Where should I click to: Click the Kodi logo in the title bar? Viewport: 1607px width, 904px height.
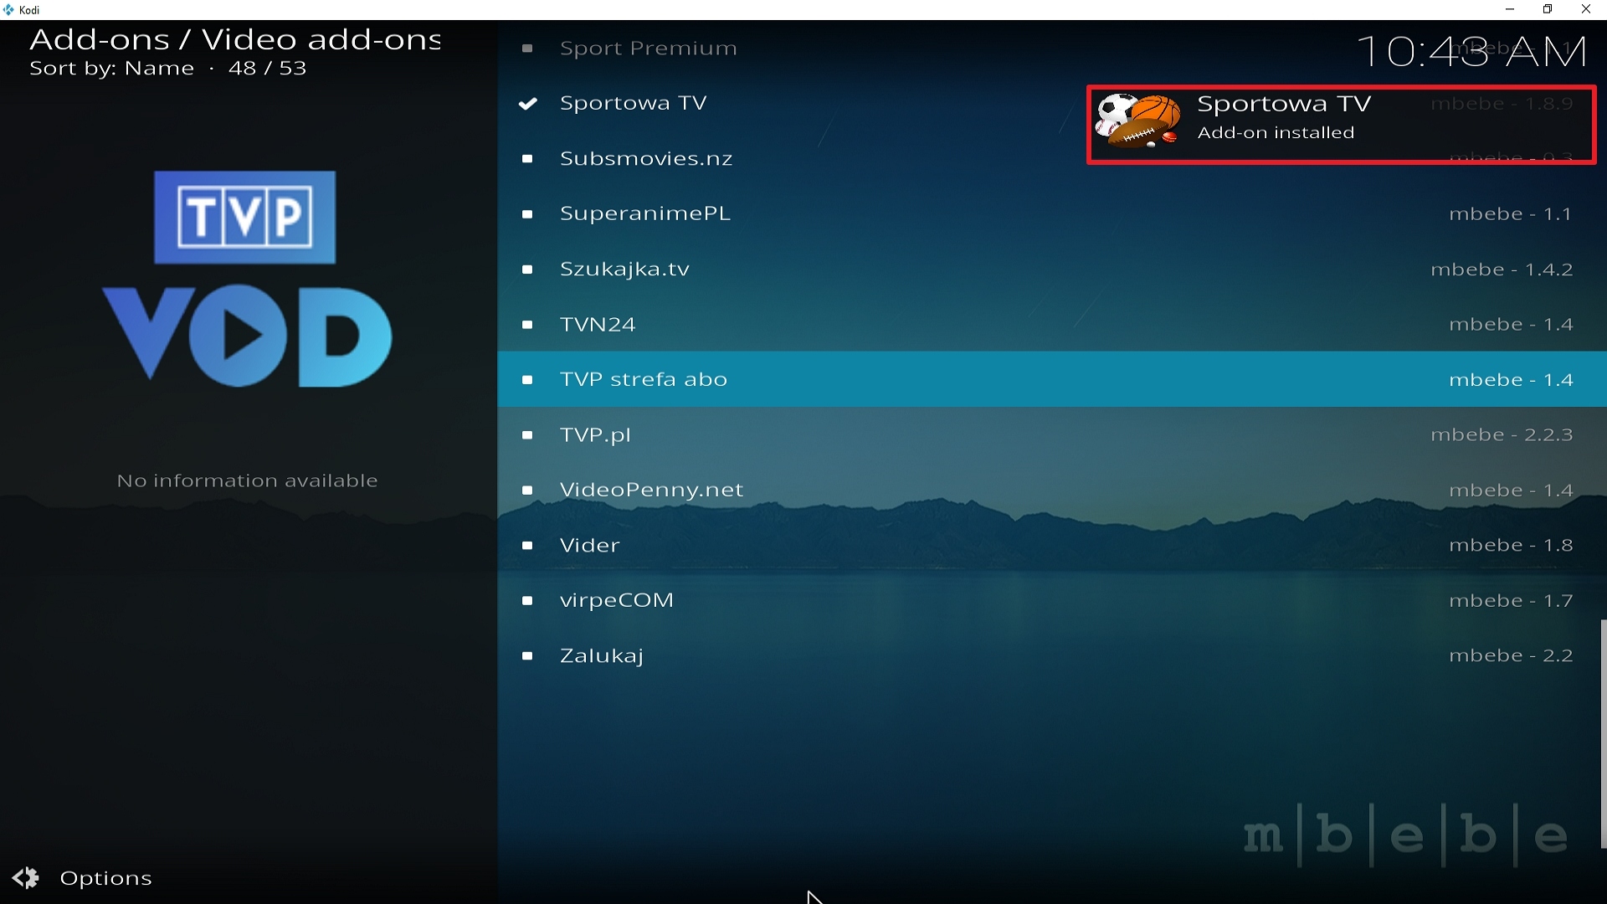point(9,10)
